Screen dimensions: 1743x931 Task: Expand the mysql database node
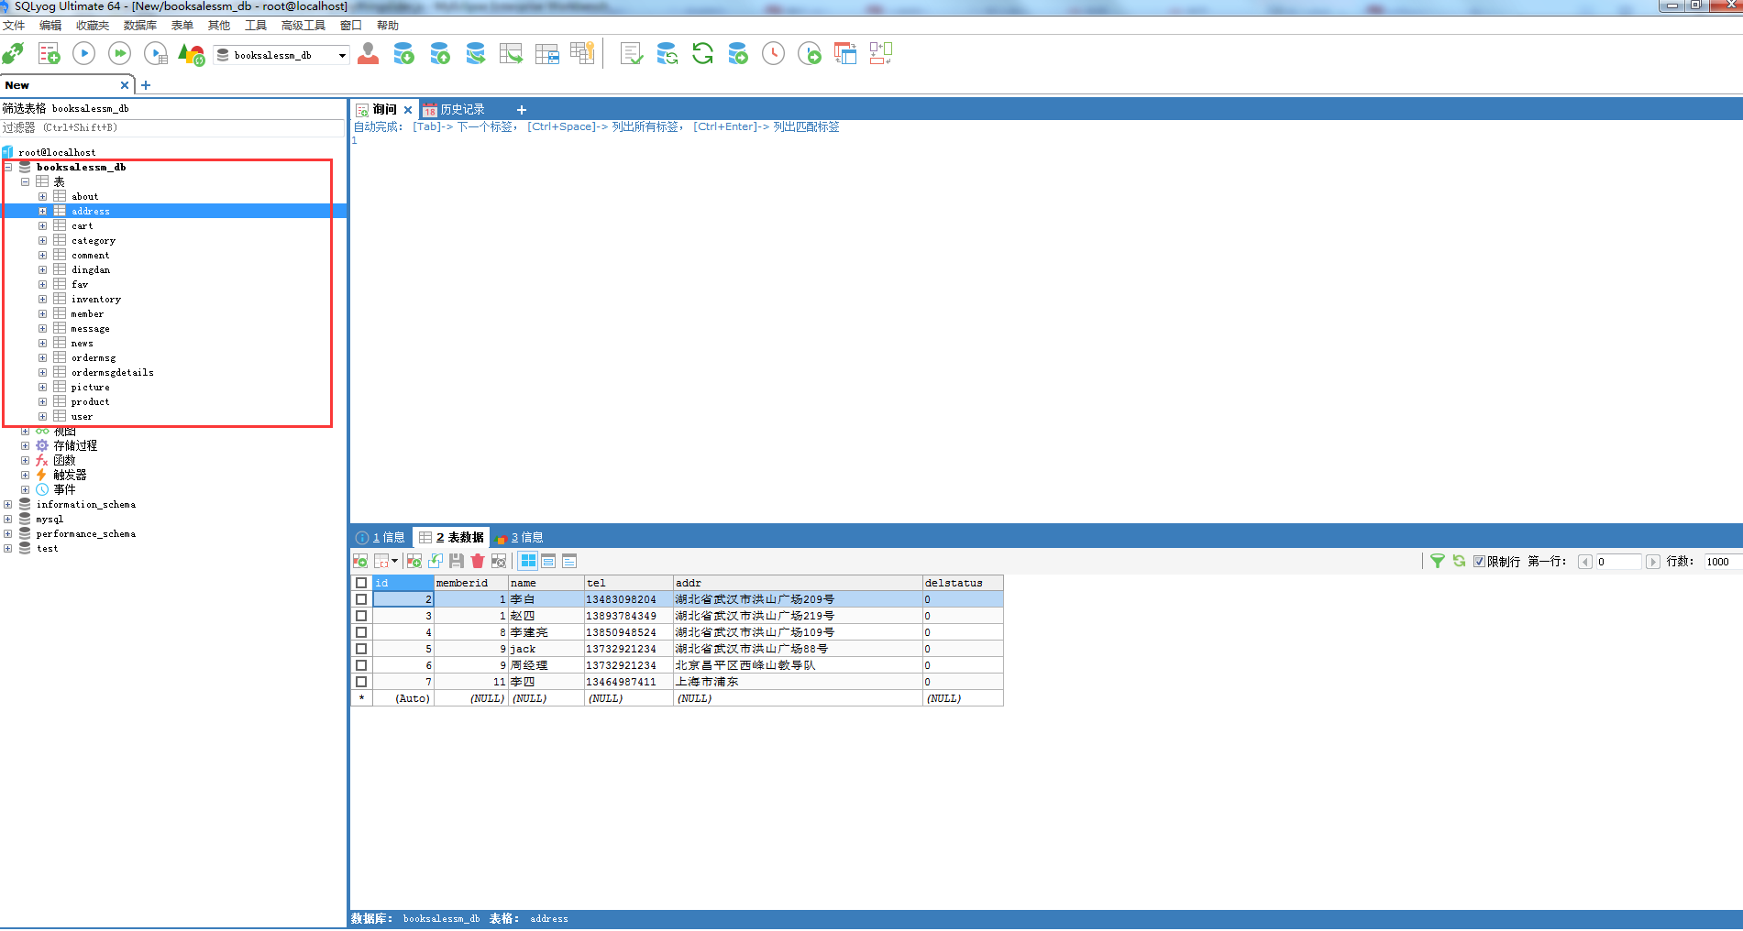click(x=8, y=520)
